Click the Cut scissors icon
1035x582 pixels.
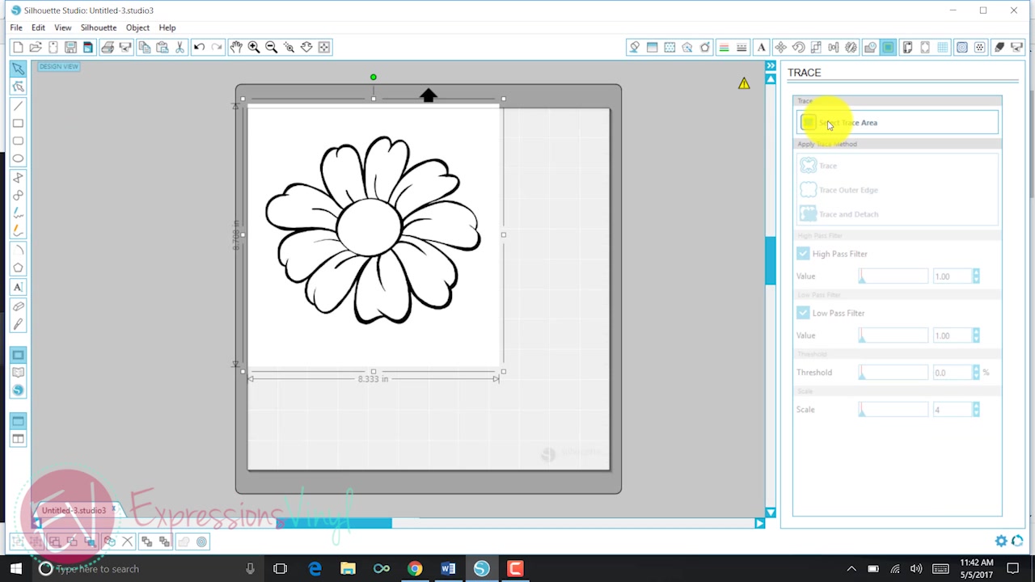point(180,48)
